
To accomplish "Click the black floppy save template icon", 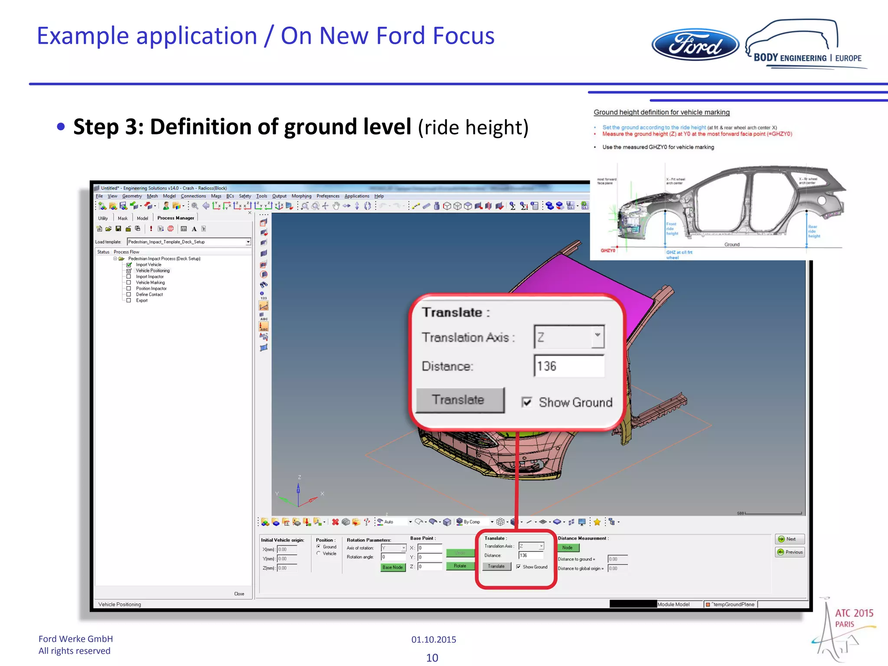I will pyautogui.click(x=118, y=229).
